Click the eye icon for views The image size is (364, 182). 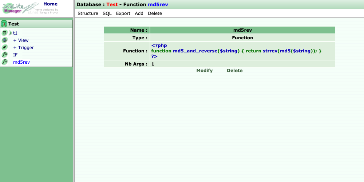click(x=4, y=40)
